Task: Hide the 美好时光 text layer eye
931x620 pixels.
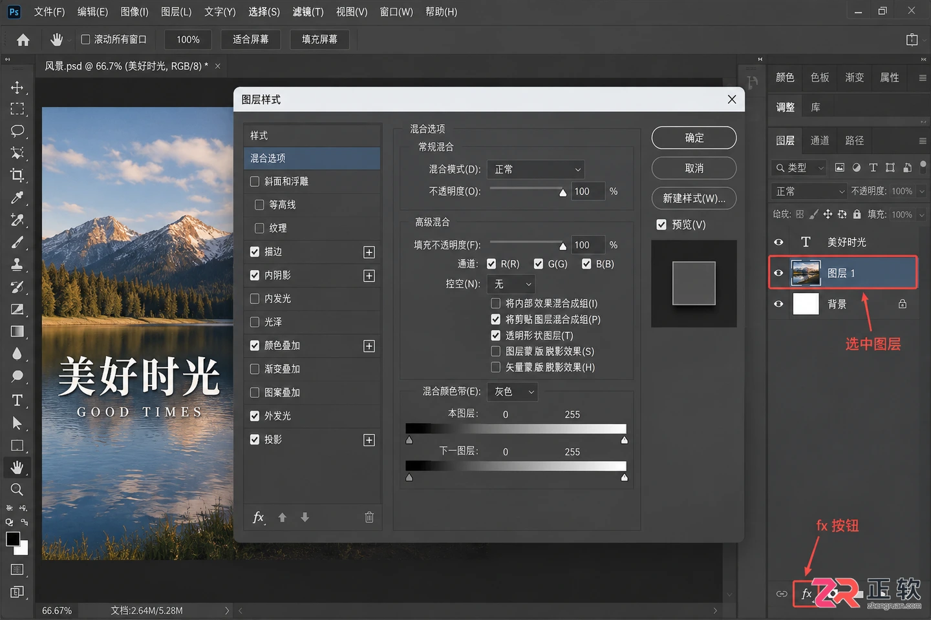Action: (778, 242)
